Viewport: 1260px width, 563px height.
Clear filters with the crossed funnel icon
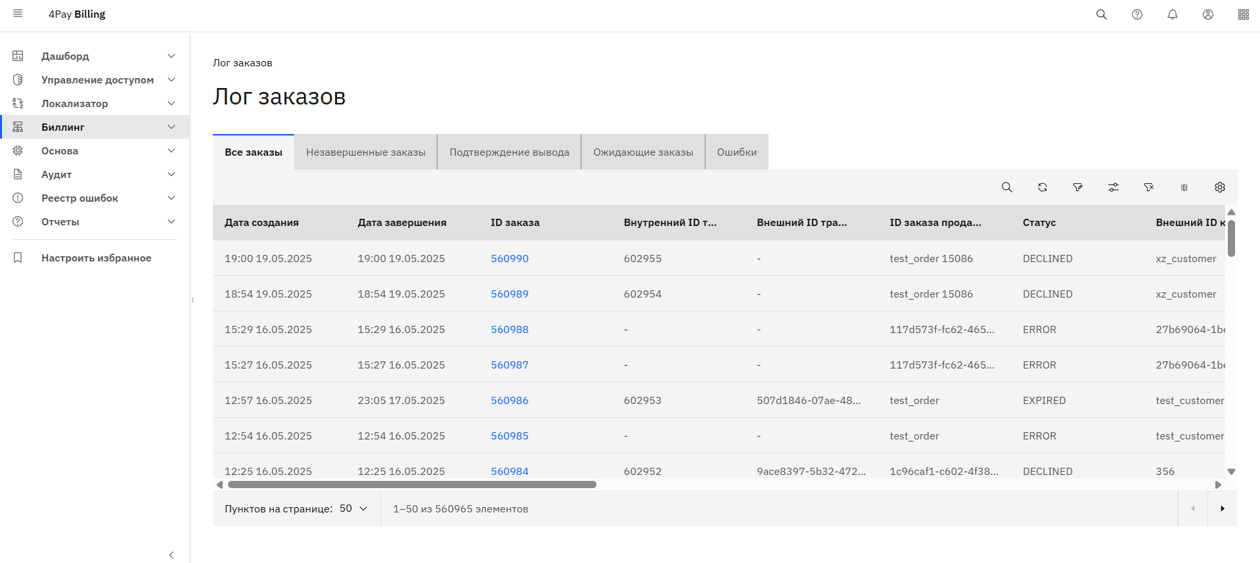1148,187
